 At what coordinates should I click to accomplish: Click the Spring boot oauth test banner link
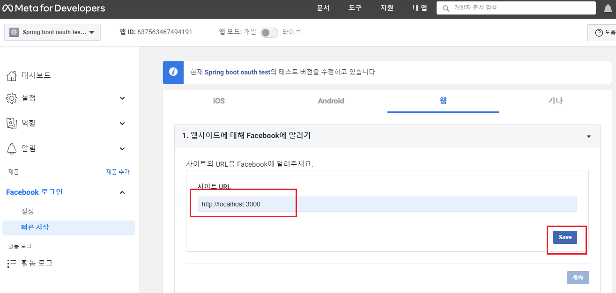pyautogui.click(x=238, y=72)
